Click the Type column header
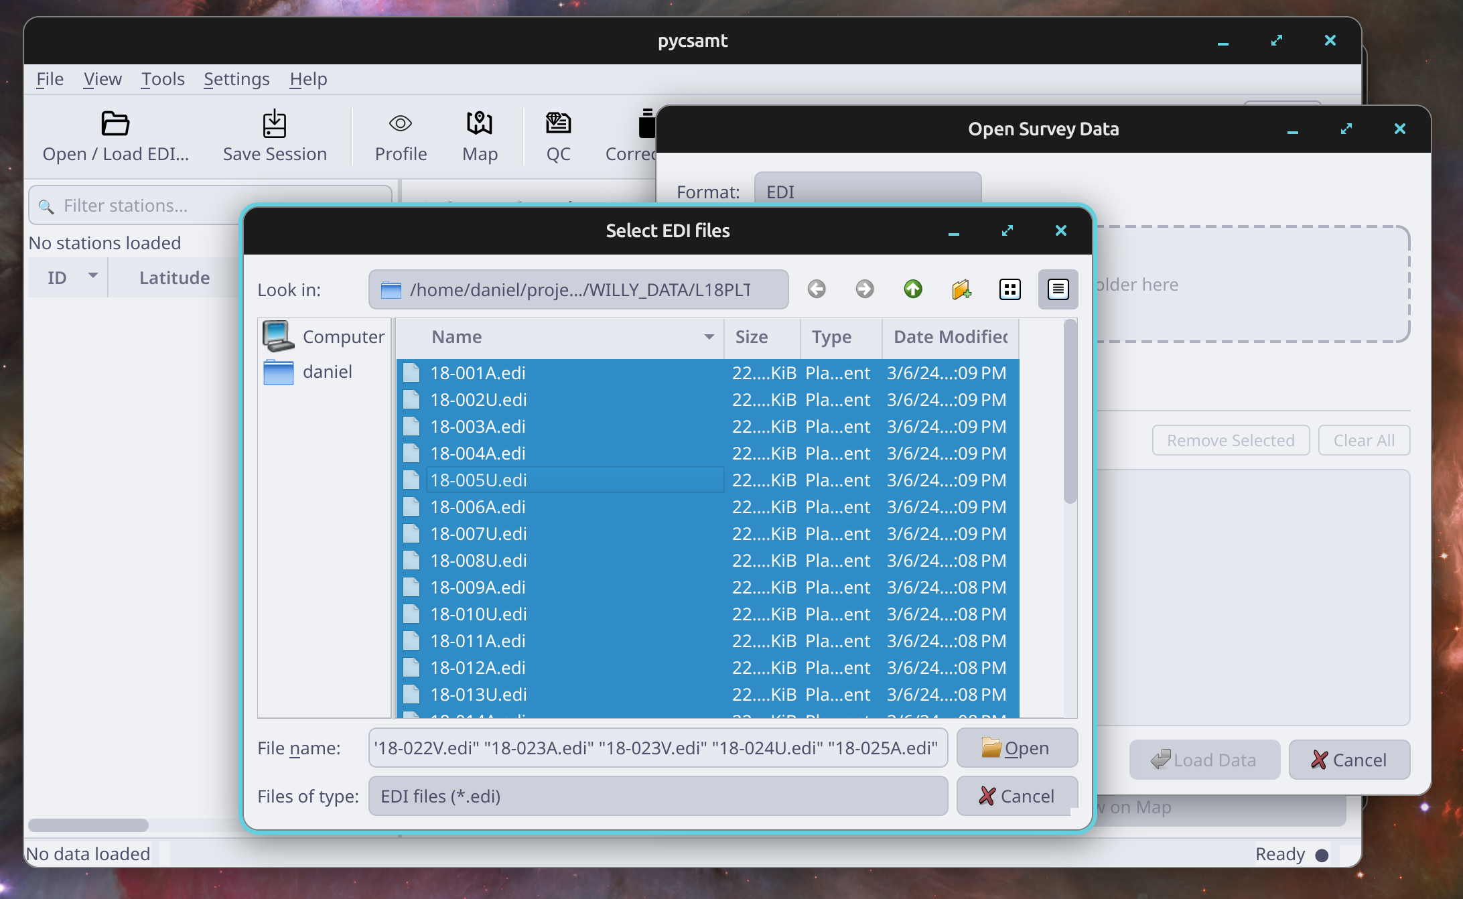Screen dimensions: 1463x899 841,337
